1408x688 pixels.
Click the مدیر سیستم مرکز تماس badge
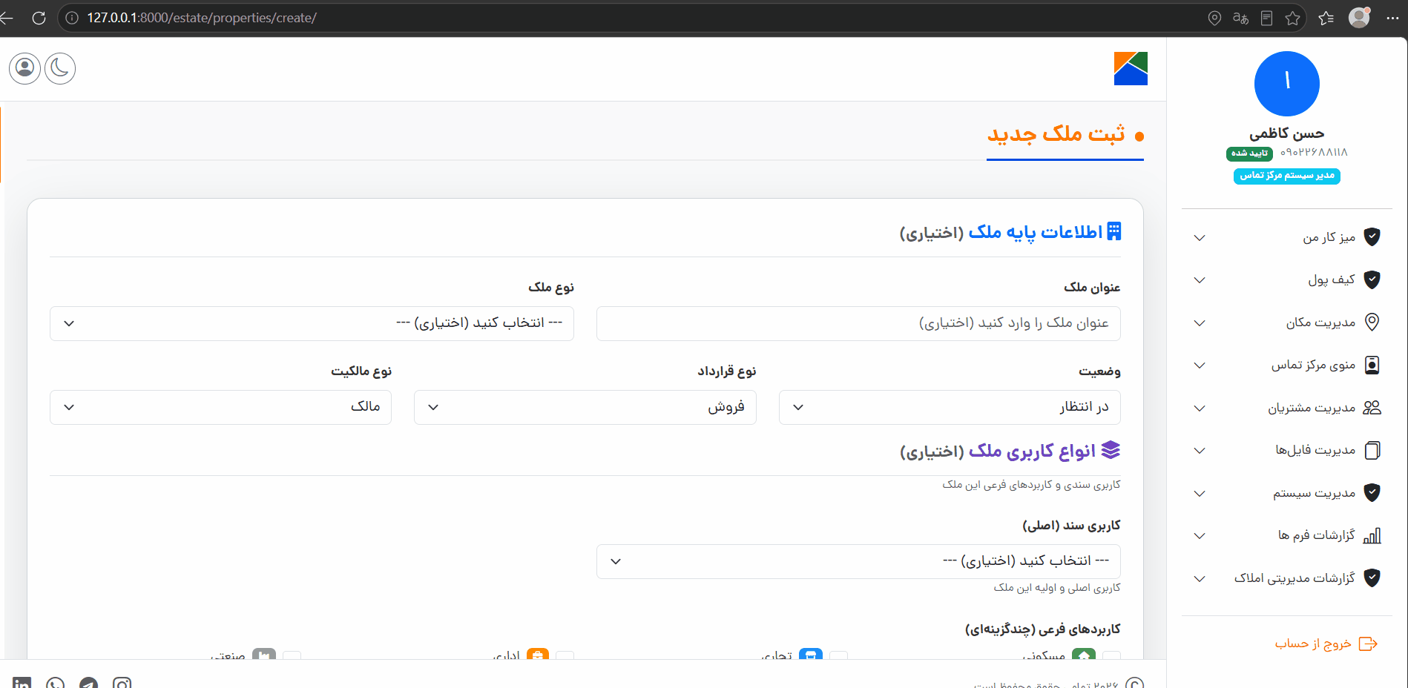(1286, 176)
